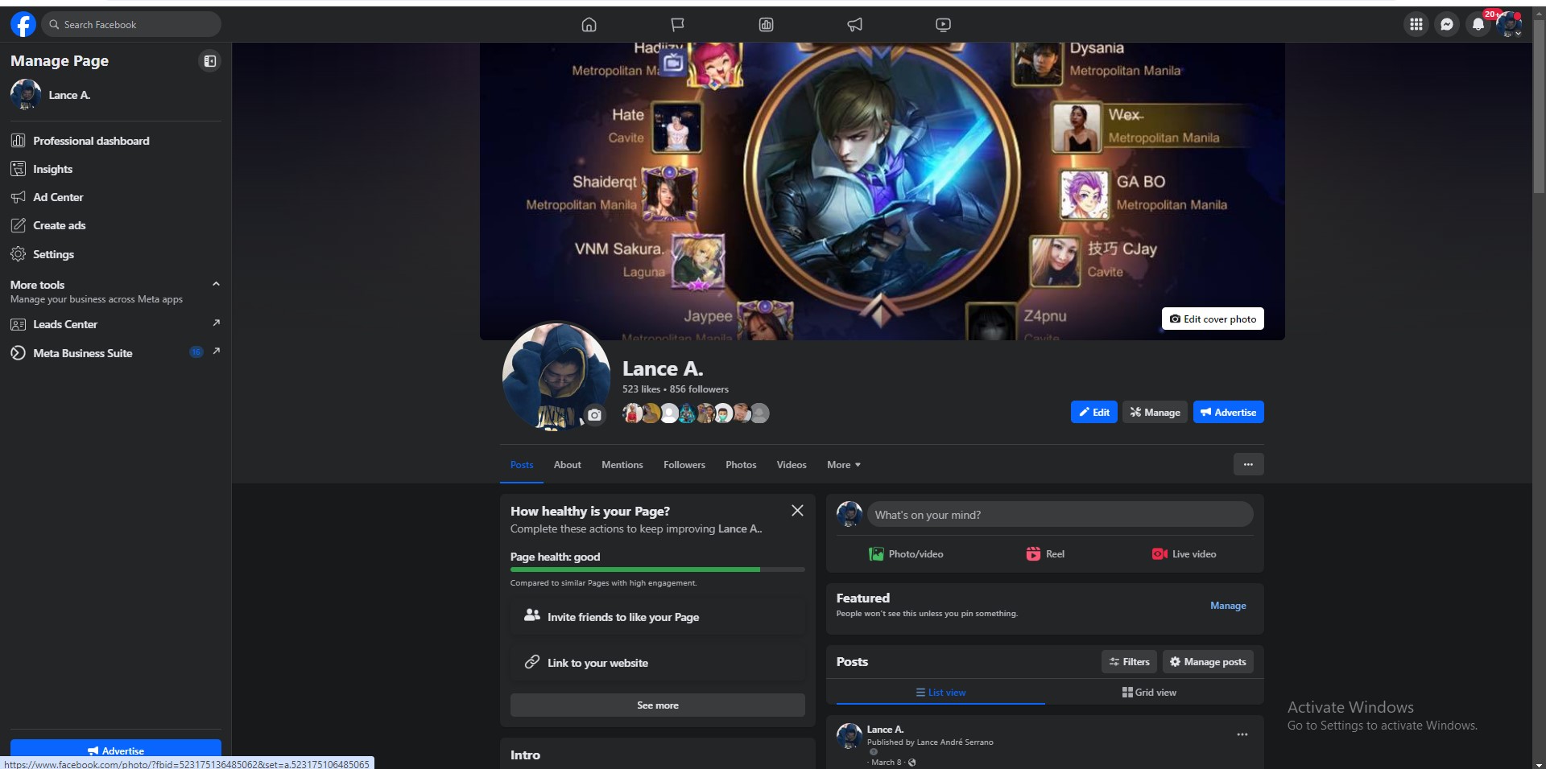
Task: Switch to Grid view
Action: pyautogui.click(x=1149, y=693)
